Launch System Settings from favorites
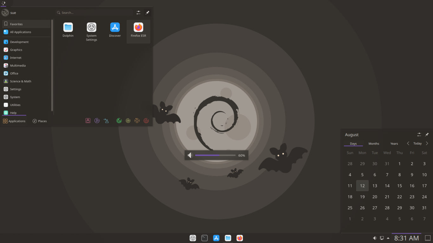 [91, 32]
